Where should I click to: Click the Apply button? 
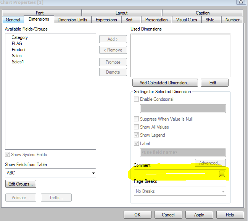199,215
